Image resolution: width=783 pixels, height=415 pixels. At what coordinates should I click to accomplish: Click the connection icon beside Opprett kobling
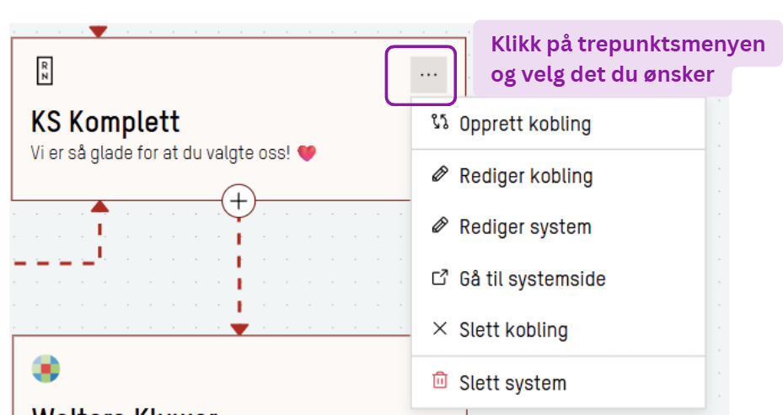(x=439, y=123)
